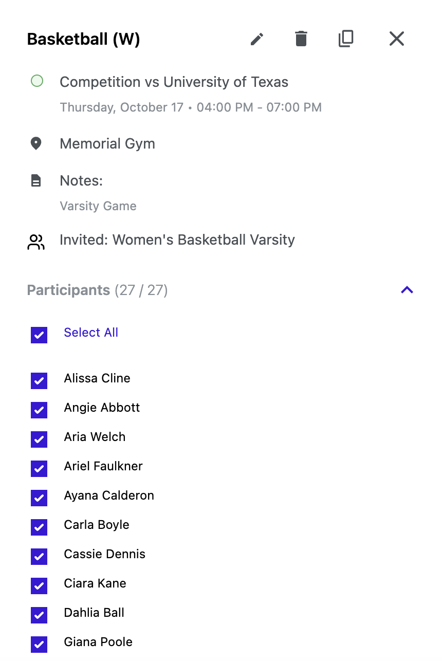Close the Basketball (W) event panel
Image resolution: width=442 pixels, height=661 pixels.
396,39
